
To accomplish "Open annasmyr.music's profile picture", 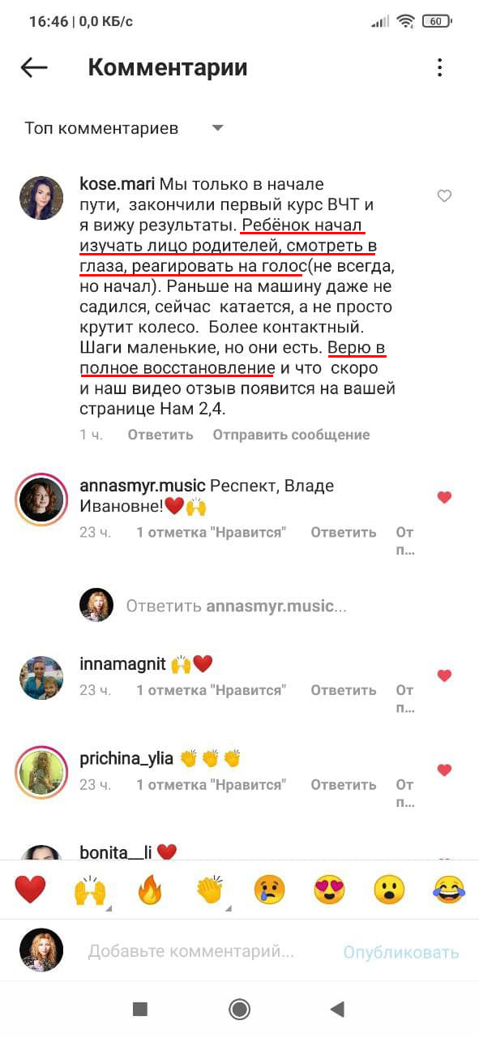I will (41, 498).
